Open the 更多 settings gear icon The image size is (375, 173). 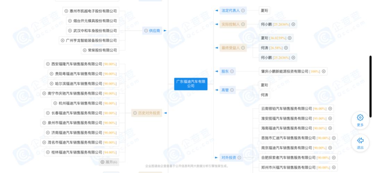[360, 118]
